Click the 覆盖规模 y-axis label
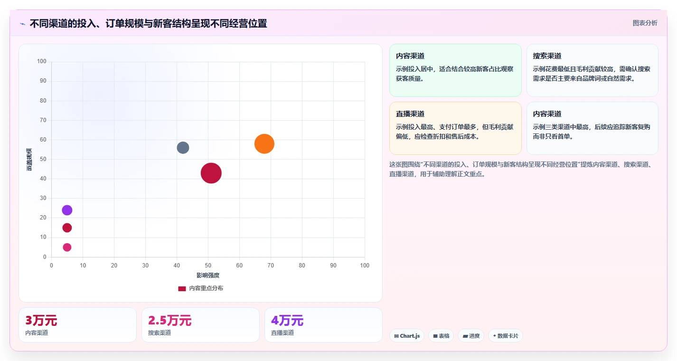Screen dimensions: 677x361 coord(29,160)
